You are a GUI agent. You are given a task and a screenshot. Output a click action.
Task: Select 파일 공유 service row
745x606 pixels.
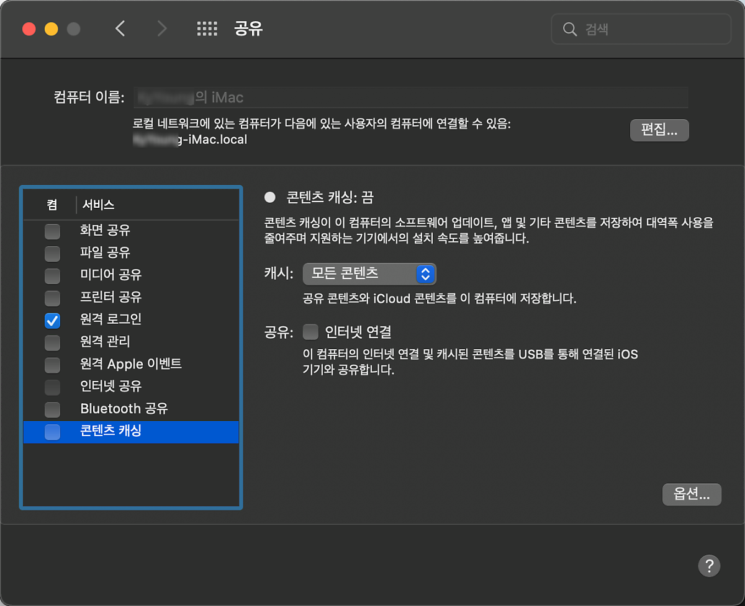tap(131, 253)
